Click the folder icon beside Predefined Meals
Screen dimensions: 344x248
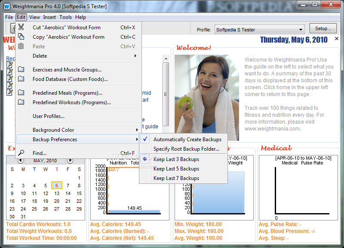(x=21, y=93)
